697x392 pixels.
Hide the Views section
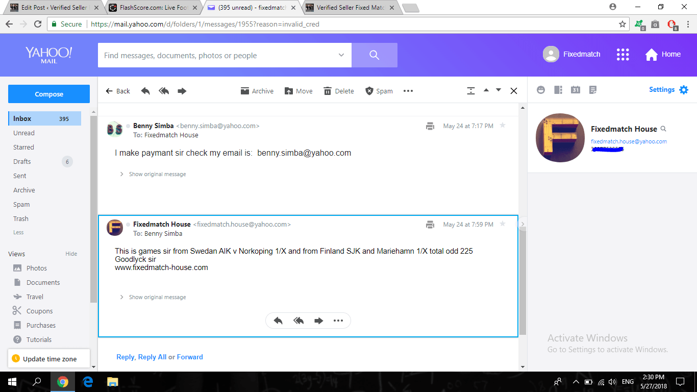[x=71, y=254]
